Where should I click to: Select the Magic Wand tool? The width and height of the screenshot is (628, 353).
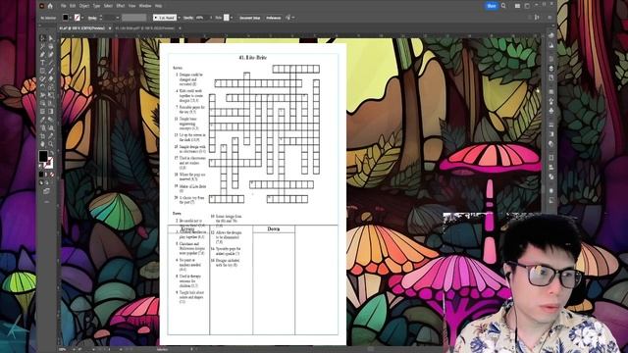click(x=43, y=46)
